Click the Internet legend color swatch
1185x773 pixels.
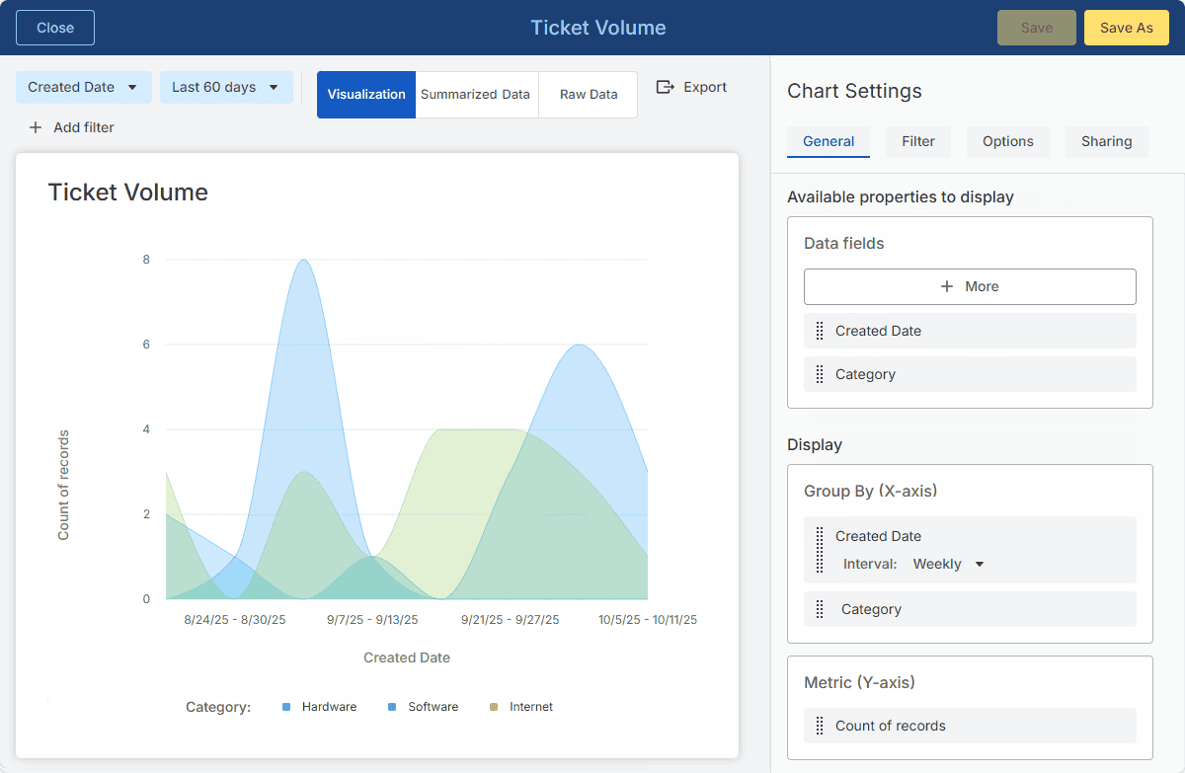494,707
